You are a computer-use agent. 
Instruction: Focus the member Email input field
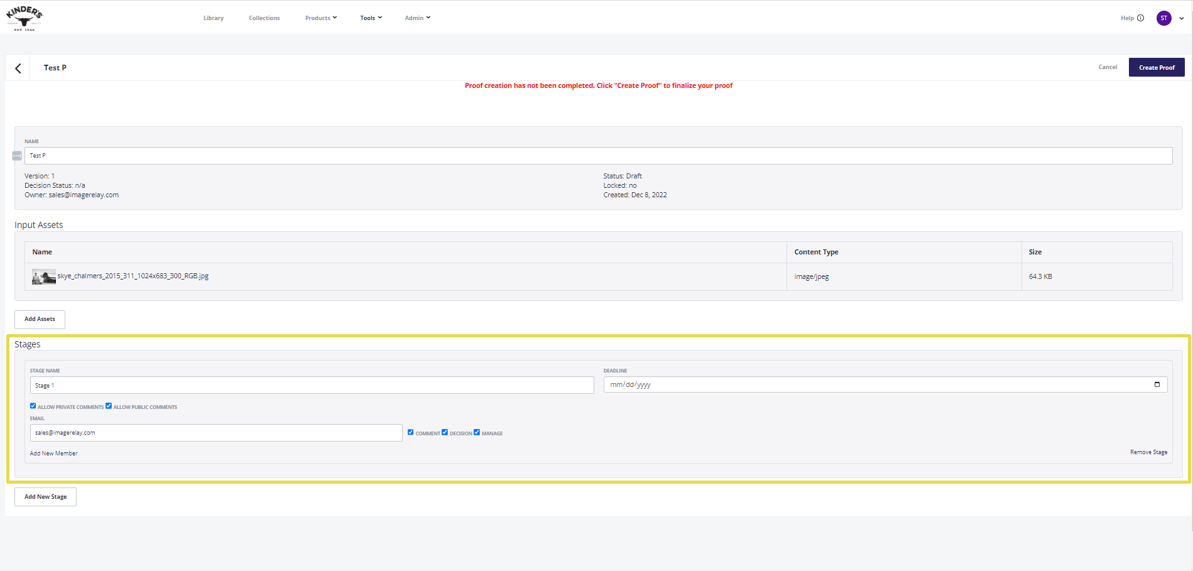(x=216, y=433)
